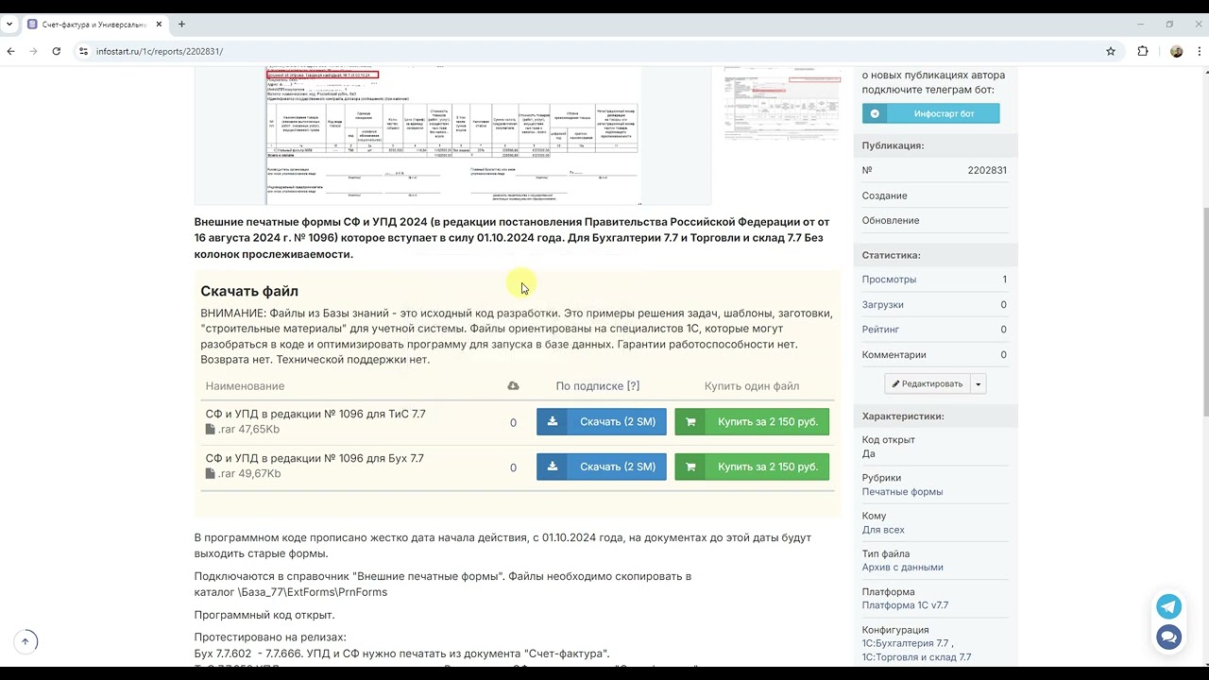
Task: Click file name СФ и УПД в редакции № 1096 для Бух 7.7
Action: (315, 458)
